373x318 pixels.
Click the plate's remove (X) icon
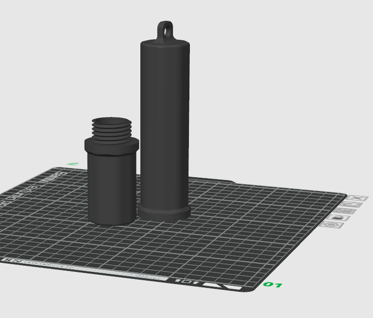point(357,198)
